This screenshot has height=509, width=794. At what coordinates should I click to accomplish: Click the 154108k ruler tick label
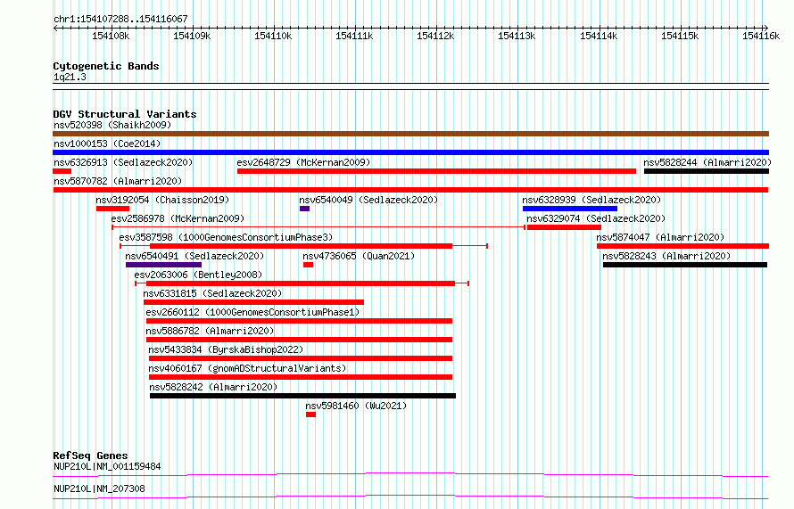[x=111, y=36]
